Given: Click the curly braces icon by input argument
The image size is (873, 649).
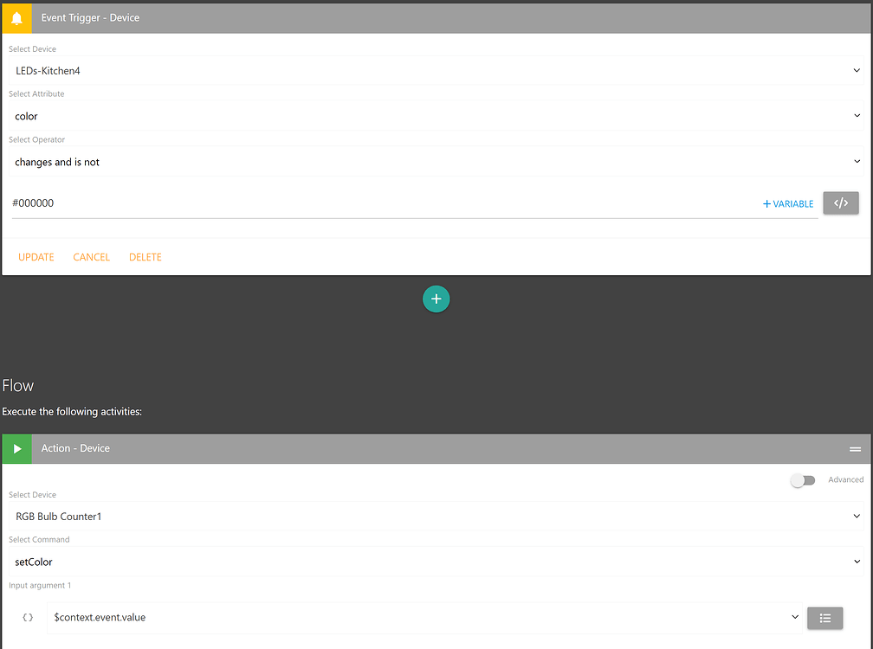Looking at the screenshot, I should [28, 617].
